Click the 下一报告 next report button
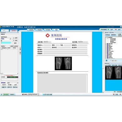Screen dimensions: 122x122 tap(15, 40)
